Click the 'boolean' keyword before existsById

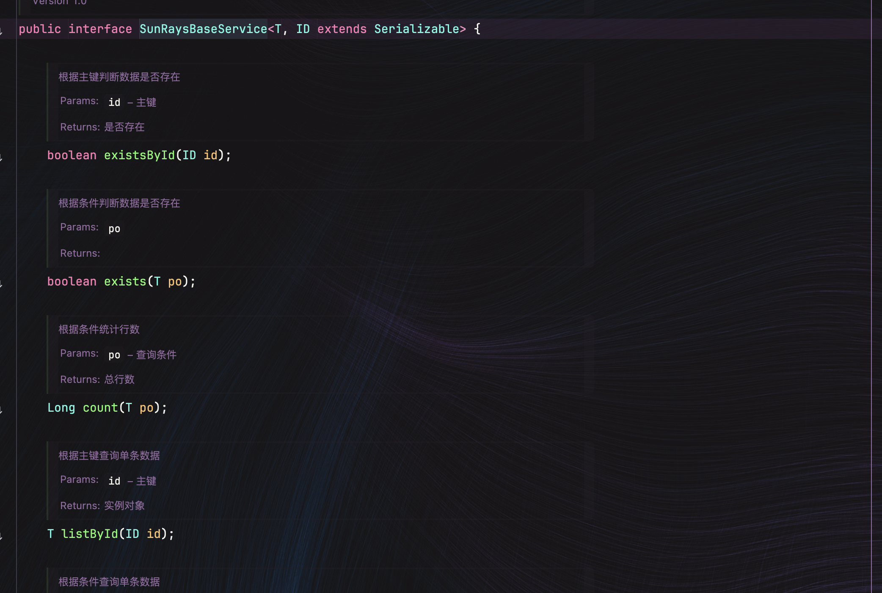pyautogui.click(x=72, y=155)
